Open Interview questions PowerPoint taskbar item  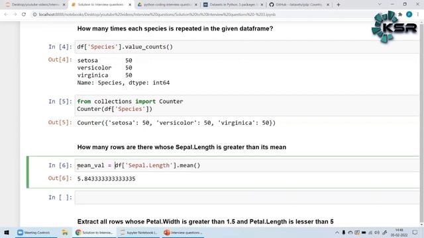click(x=183, y=232)
